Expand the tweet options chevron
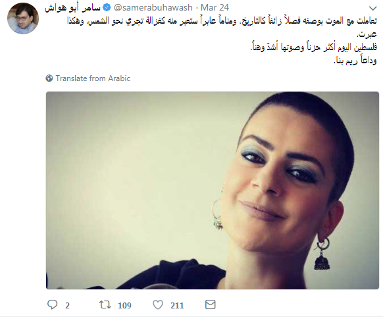 372,9
